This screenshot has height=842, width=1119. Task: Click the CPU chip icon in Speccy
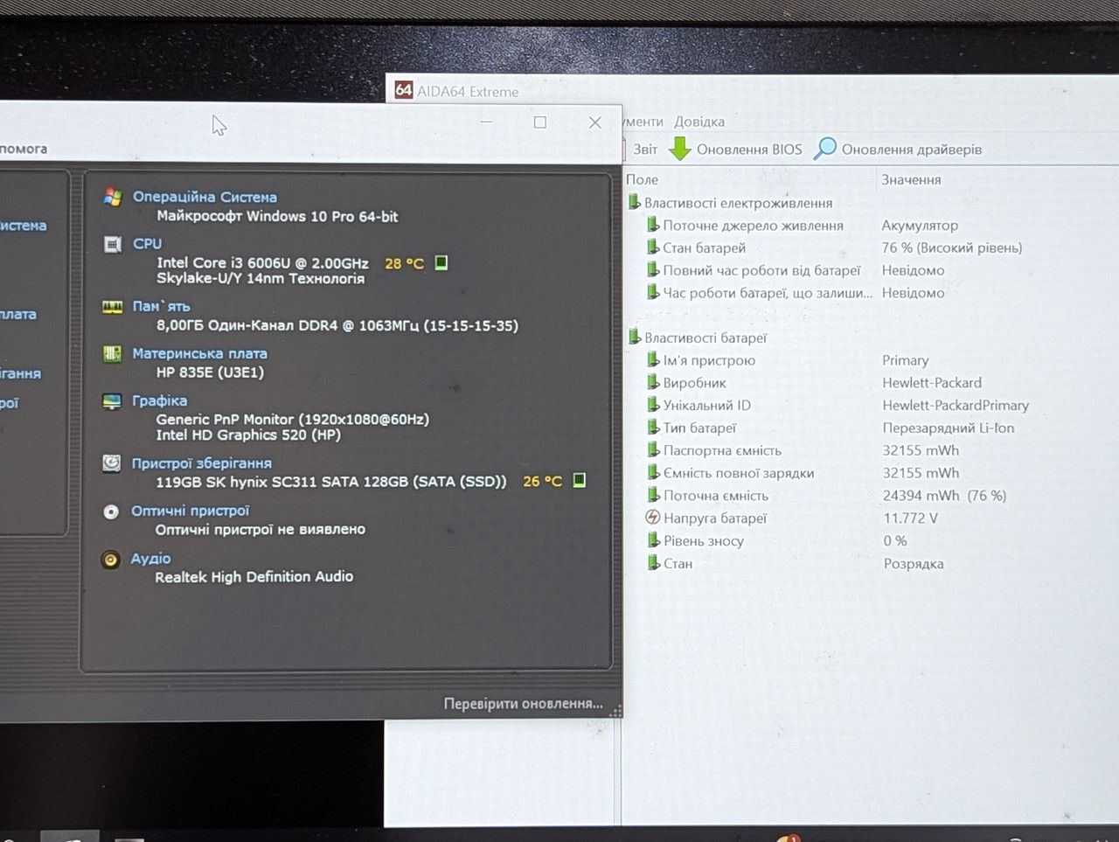113,244
